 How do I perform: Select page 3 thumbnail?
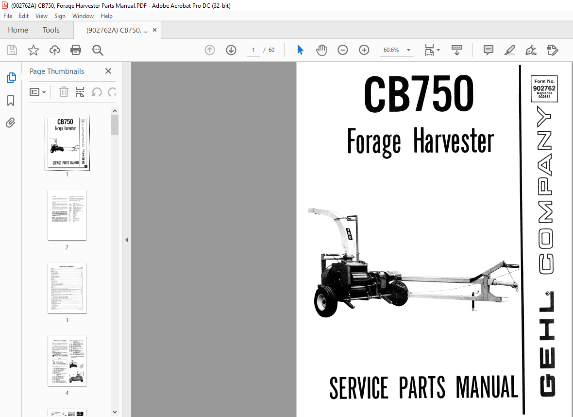(x=67, y=288)
